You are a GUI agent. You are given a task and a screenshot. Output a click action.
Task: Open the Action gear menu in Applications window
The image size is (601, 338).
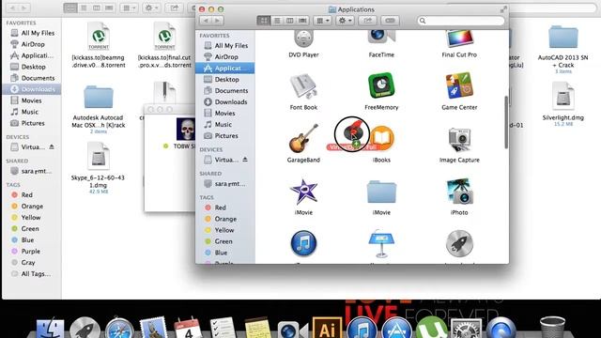[345, 21]
